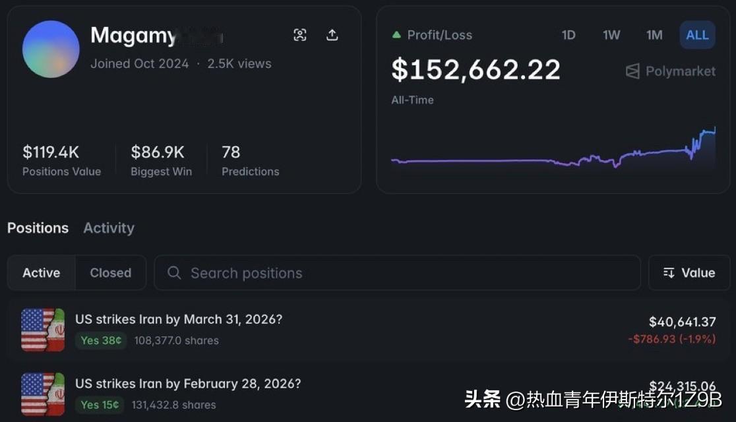Open the share profile icon

(x=332, y=35)
